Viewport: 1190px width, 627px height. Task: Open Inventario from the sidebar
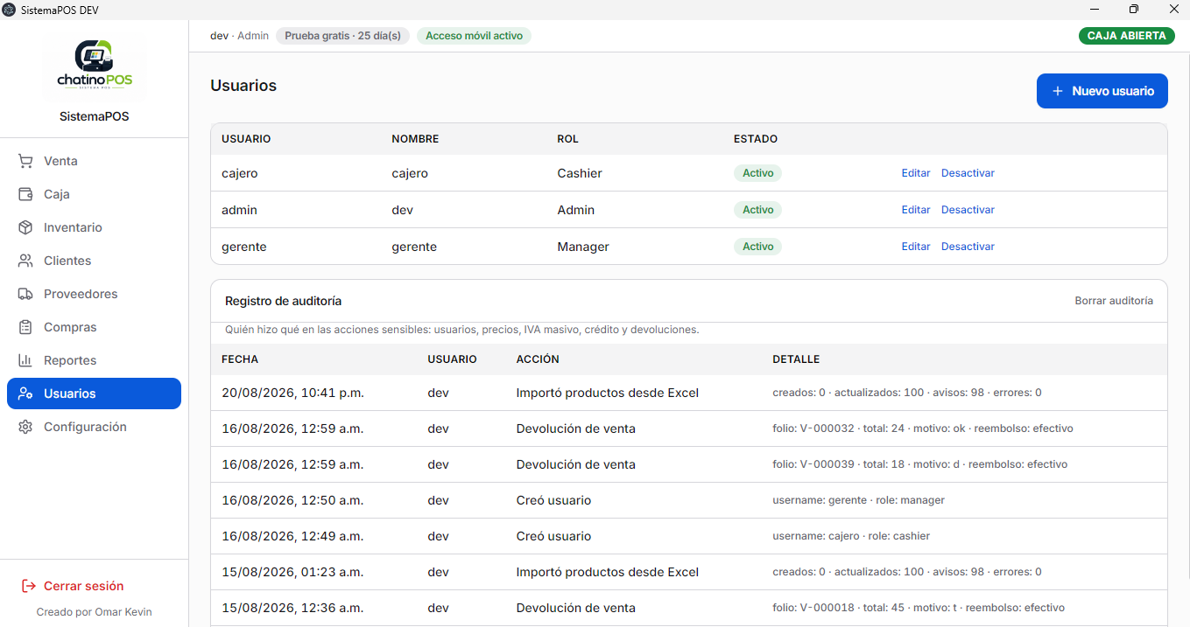click(x=94, y=227)
